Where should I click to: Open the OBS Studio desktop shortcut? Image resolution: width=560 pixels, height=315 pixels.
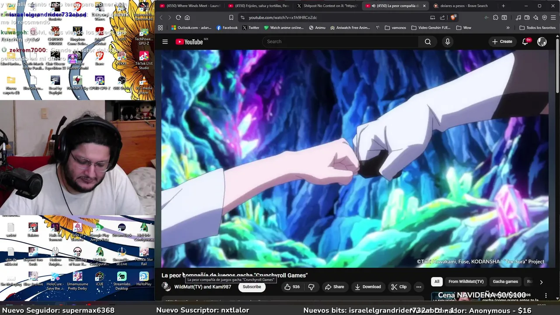click(122, 83)
